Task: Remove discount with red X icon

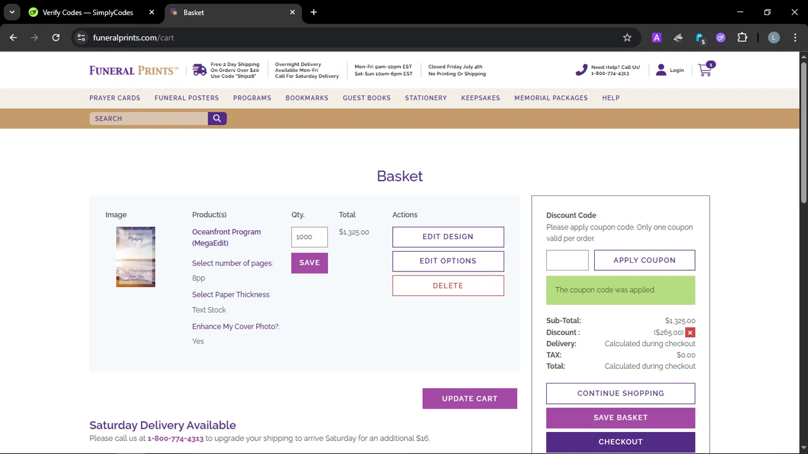Action: [x=690, y=333]
